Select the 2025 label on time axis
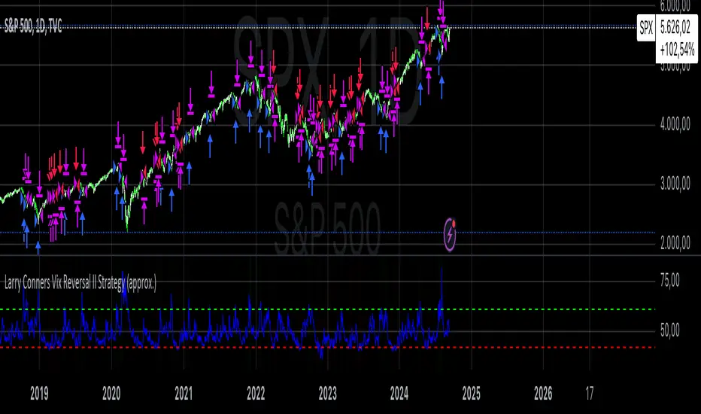Screen dimensions: 701x414 (x=471, y=394)
